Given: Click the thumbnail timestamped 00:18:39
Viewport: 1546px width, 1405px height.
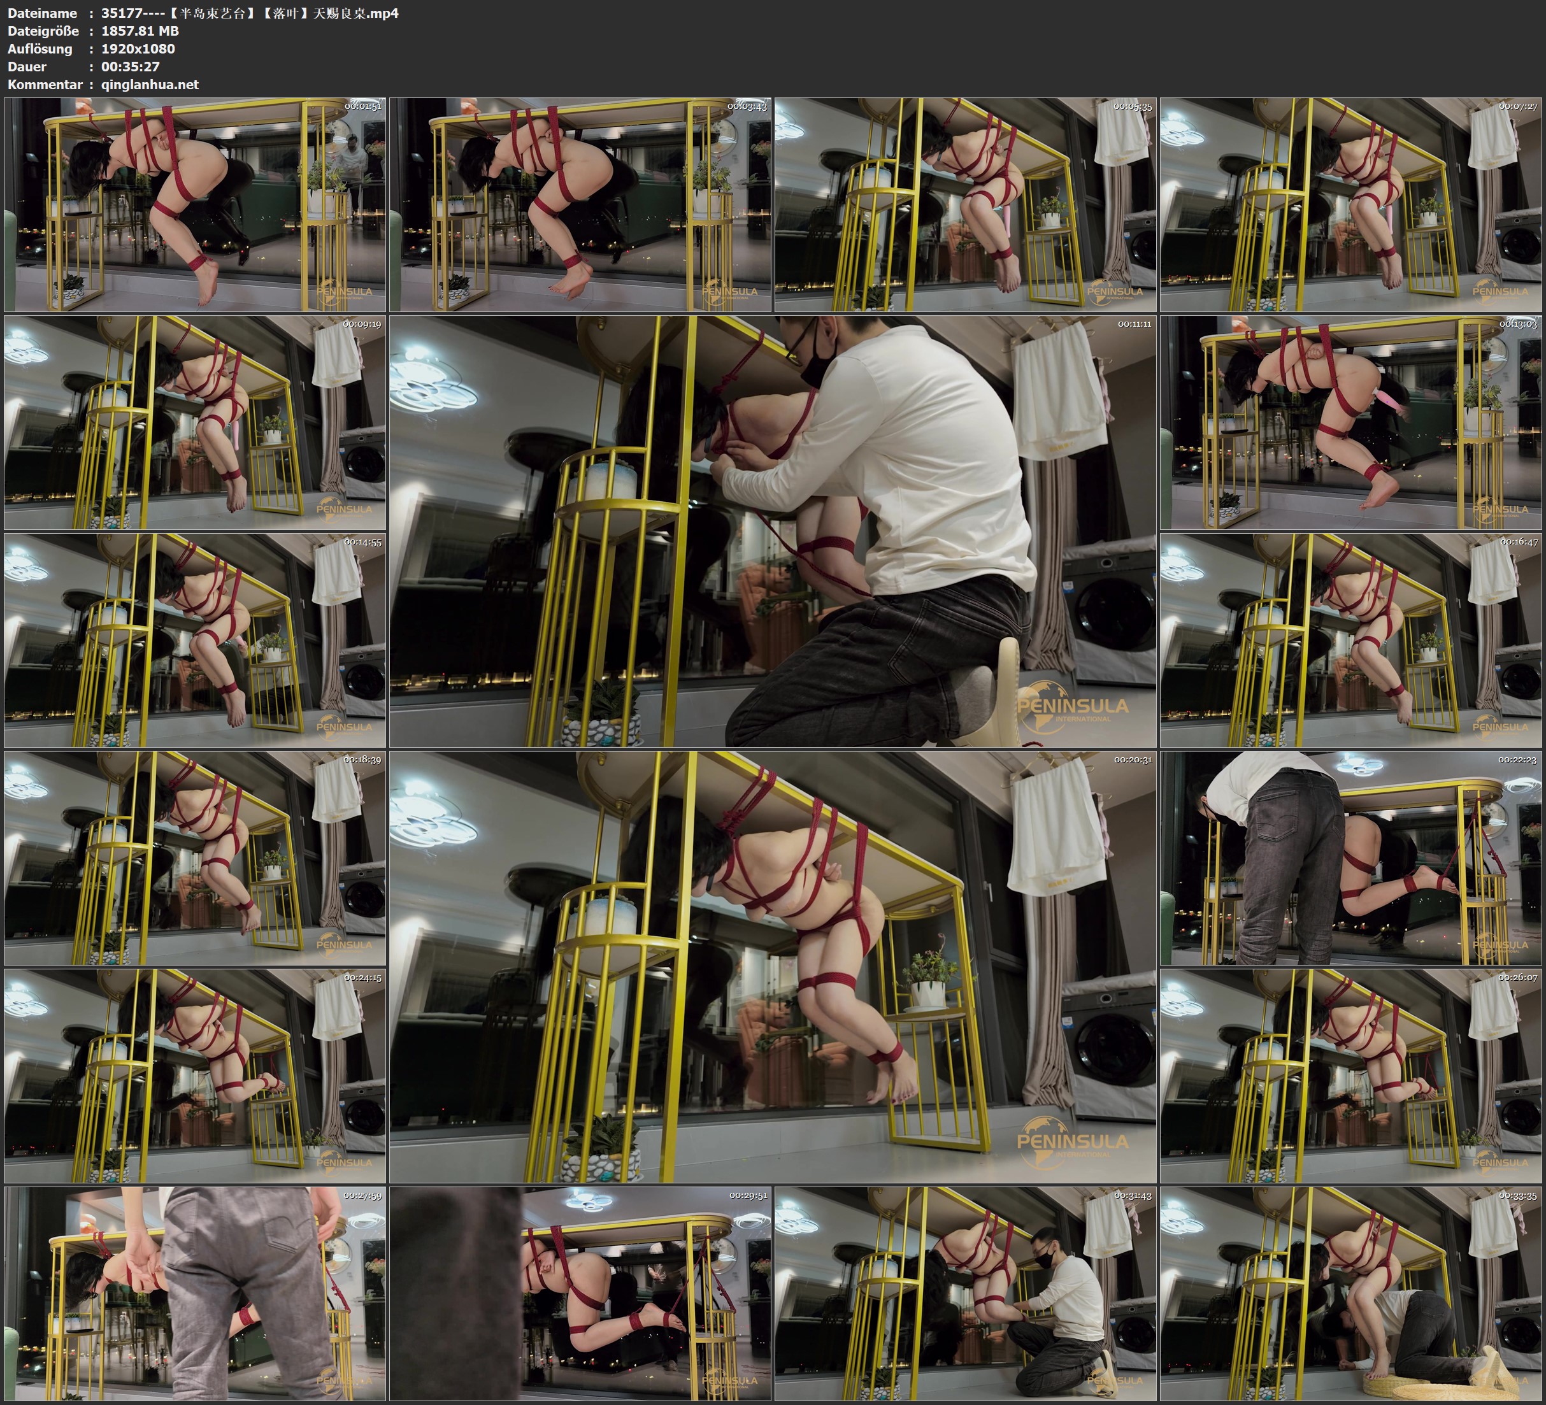Looking at the screenshot, I should pos(196,858).
